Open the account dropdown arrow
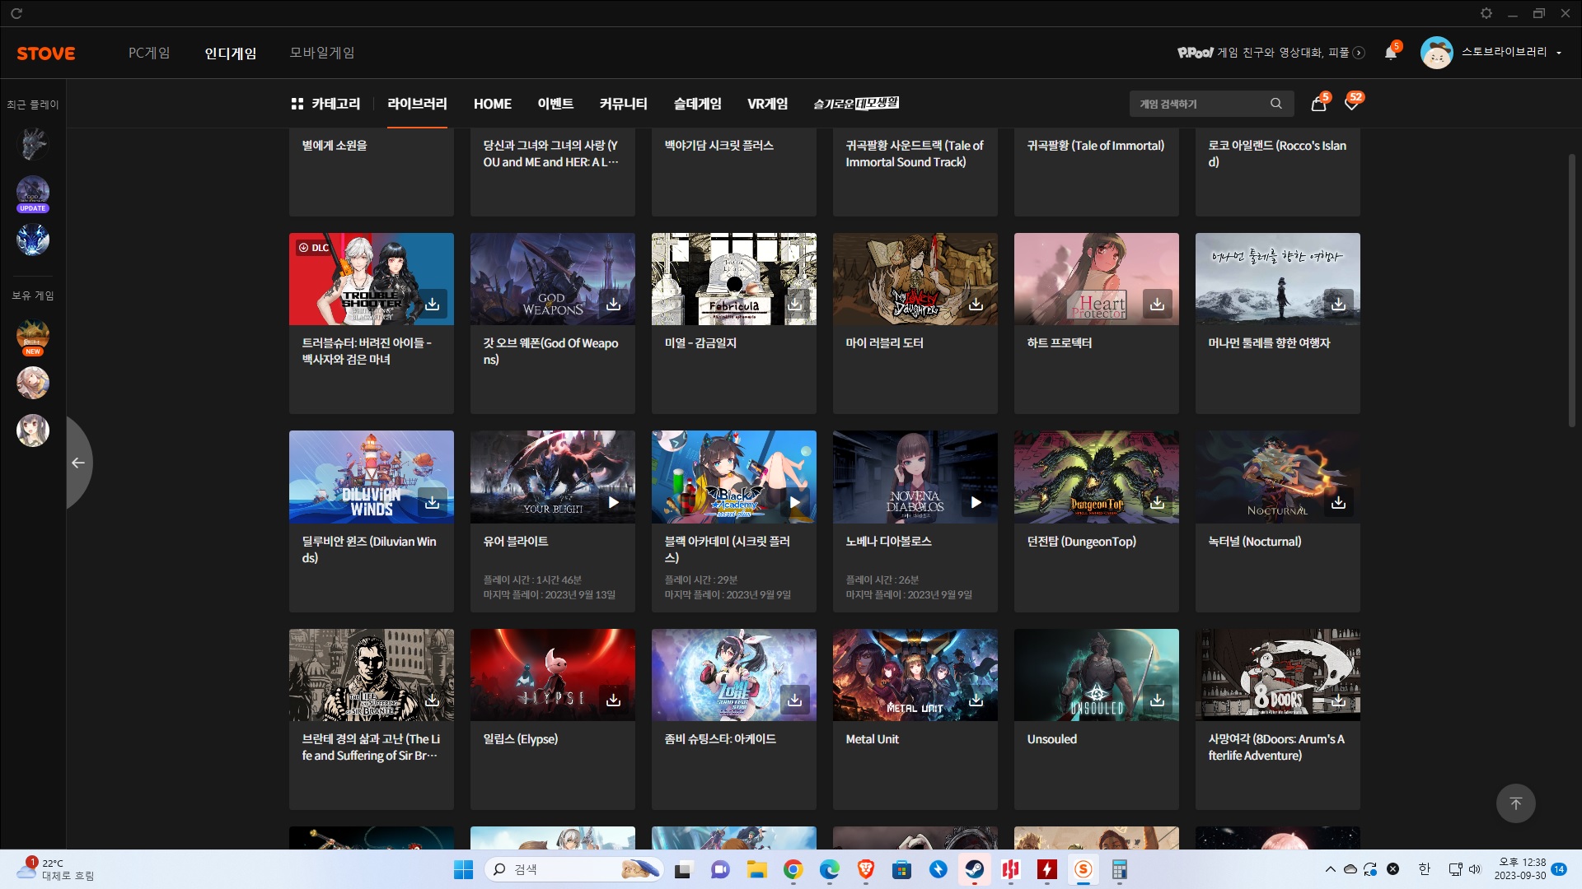Screen dimensions: 1582x889 pyautogui.click(x=1559, y=53)
